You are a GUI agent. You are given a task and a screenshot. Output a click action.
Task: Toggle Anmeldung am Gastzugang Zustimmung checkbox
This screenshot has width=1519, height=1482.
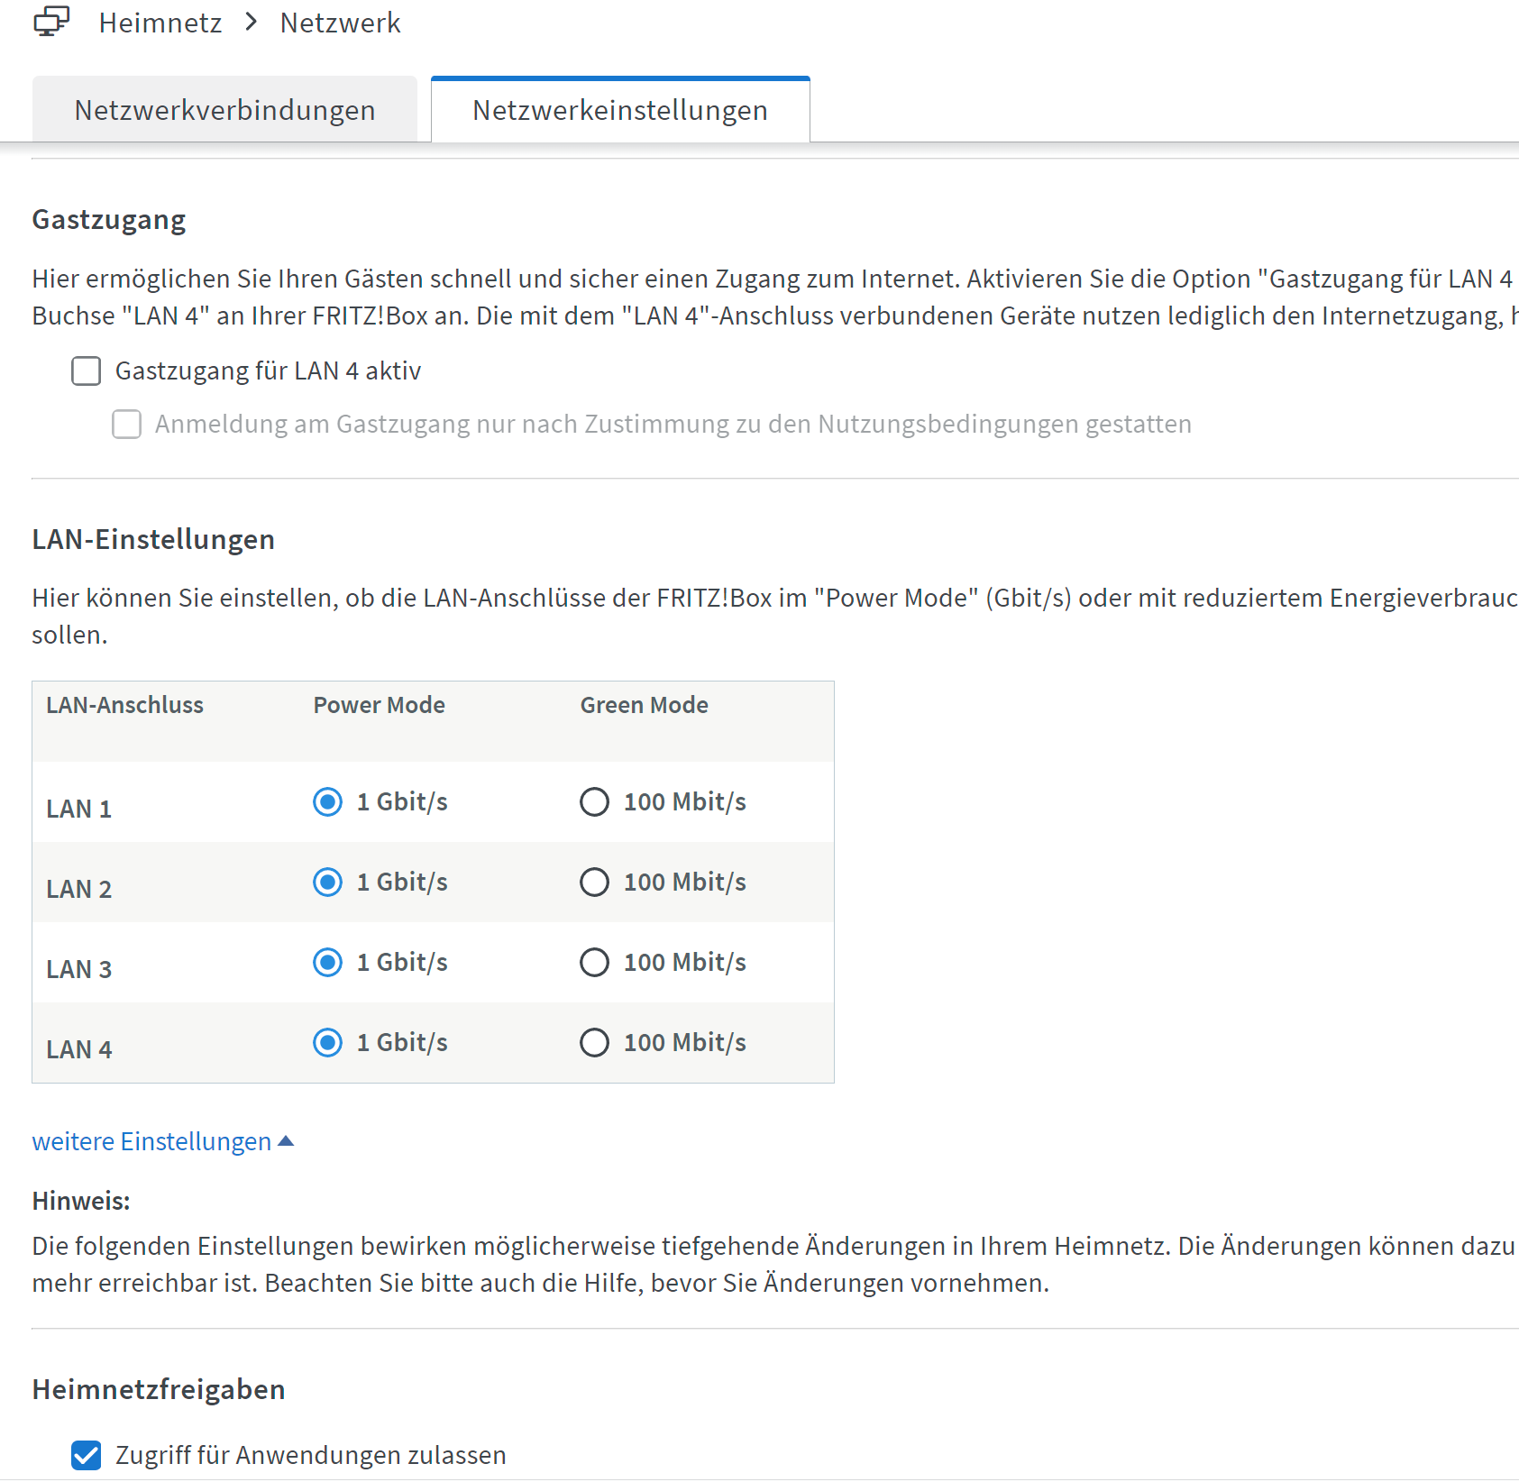click(x=126, y=424)
